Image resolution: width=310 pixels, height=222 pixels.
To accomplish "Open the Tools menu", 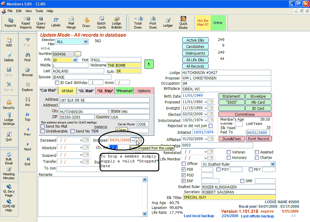I will [39, 11].
